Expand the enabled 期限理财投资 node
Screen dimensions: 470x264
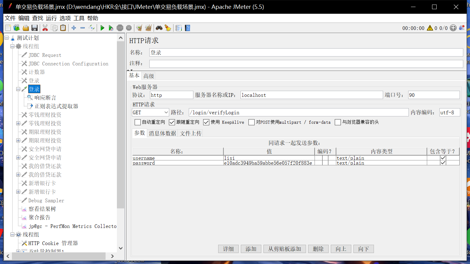(x=18, y=141)
